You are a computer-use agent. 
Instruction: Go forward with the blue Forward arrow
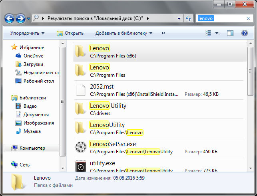20,19
